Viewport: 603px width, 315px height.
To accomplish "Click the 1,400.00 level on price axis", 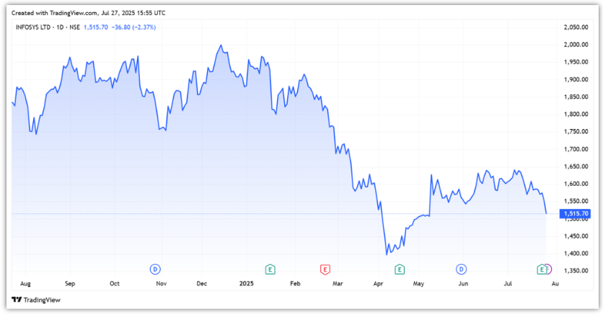I will click(575, 254).
